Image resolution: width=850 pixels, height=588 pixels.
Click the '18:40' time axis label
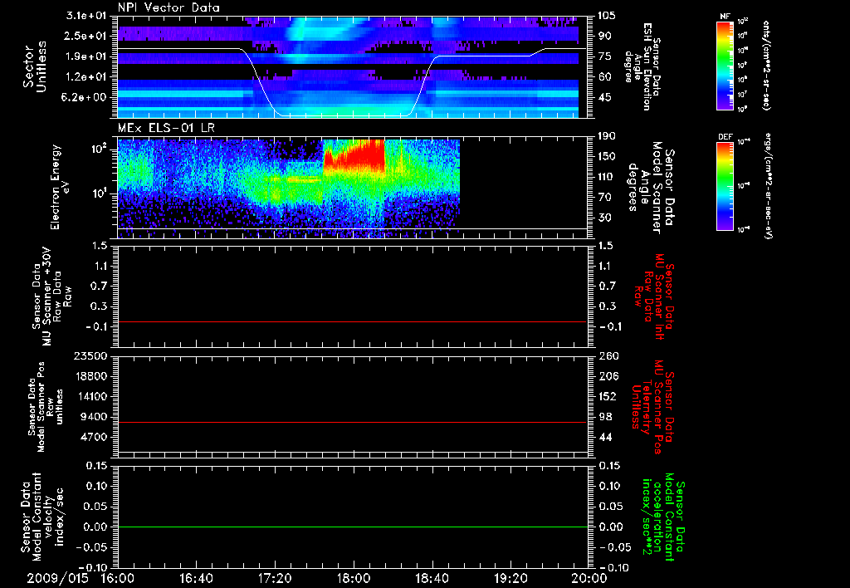click(x=432, y=579)
